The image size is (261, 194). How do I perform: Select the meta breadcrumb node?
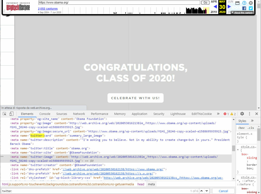coord(151,184)
